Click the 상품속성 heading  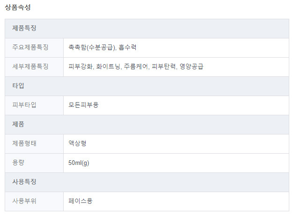pos(18,7)
